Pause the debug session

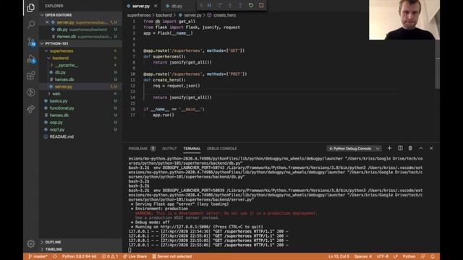coord(209,5)
